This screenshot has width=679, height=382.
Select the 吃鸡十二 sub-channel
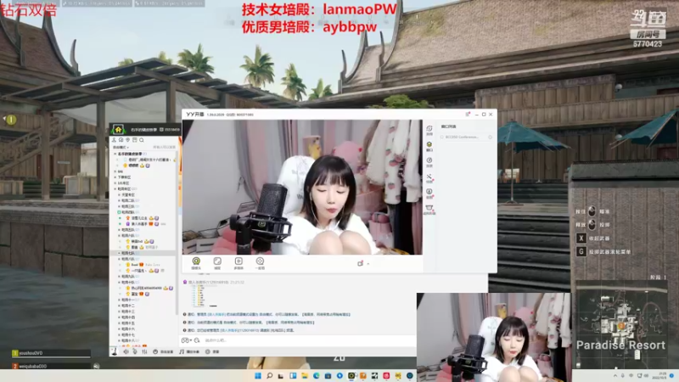point(128,306)
